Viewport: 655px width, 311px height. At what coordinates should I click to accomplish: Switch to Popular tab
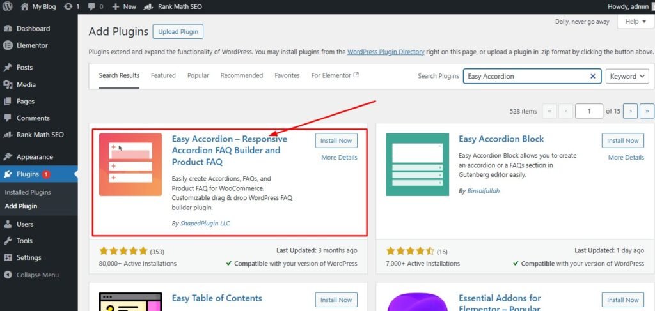coord(198,75)
